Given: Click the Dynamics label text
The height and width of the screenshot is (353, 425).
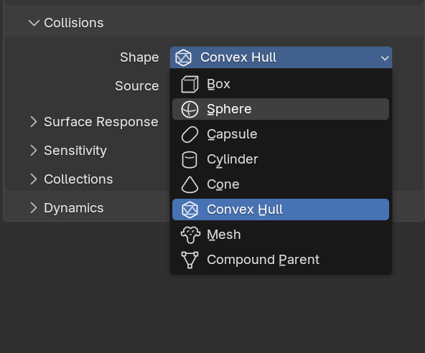Looking at the screenshot, I should click(74, 208).
